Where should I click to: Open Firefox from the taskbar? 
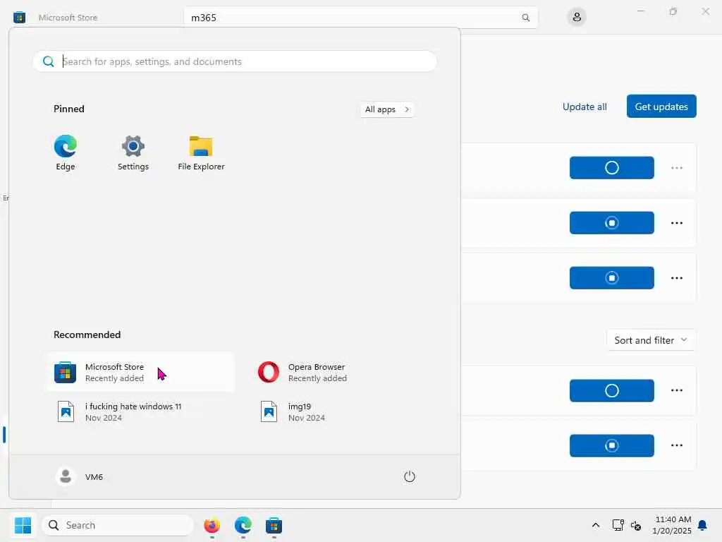(212, 525)
